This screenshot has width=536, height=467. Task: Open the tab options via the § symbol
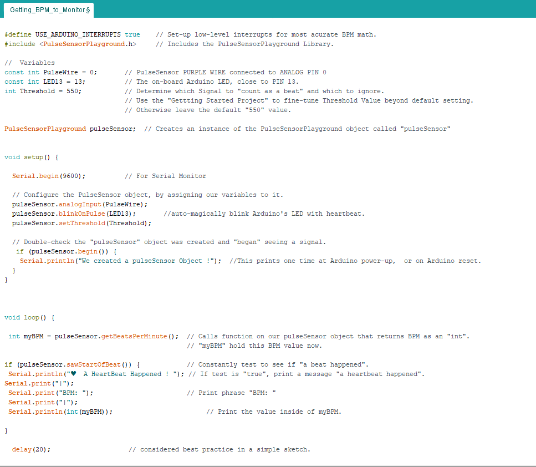[x=88, y=9]
